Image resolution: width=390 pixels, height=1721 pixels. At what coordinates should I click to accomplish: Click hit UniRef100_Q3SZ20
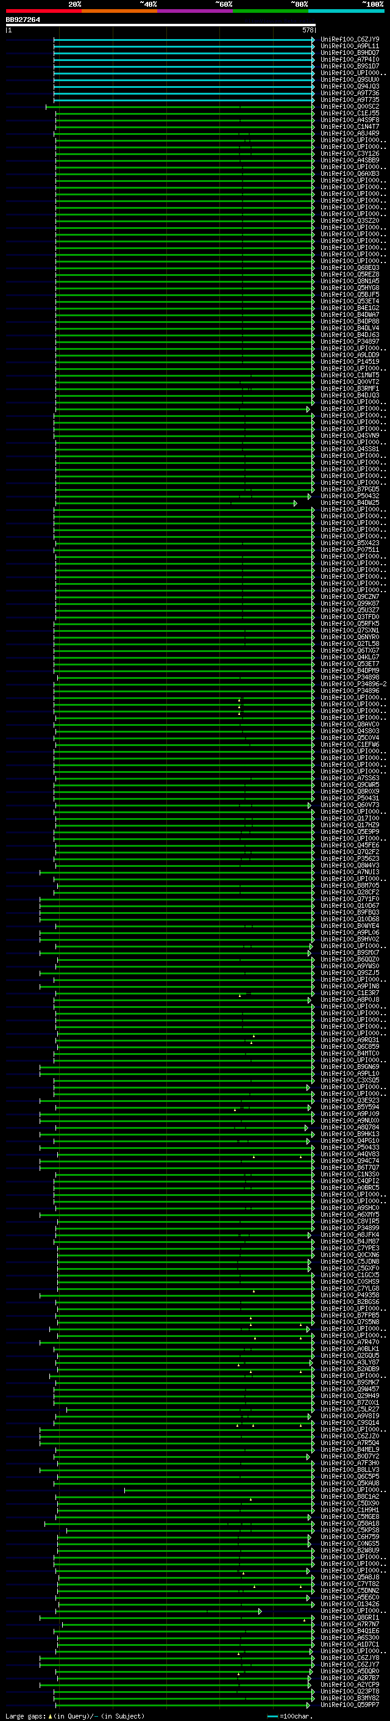click(350, 220)
